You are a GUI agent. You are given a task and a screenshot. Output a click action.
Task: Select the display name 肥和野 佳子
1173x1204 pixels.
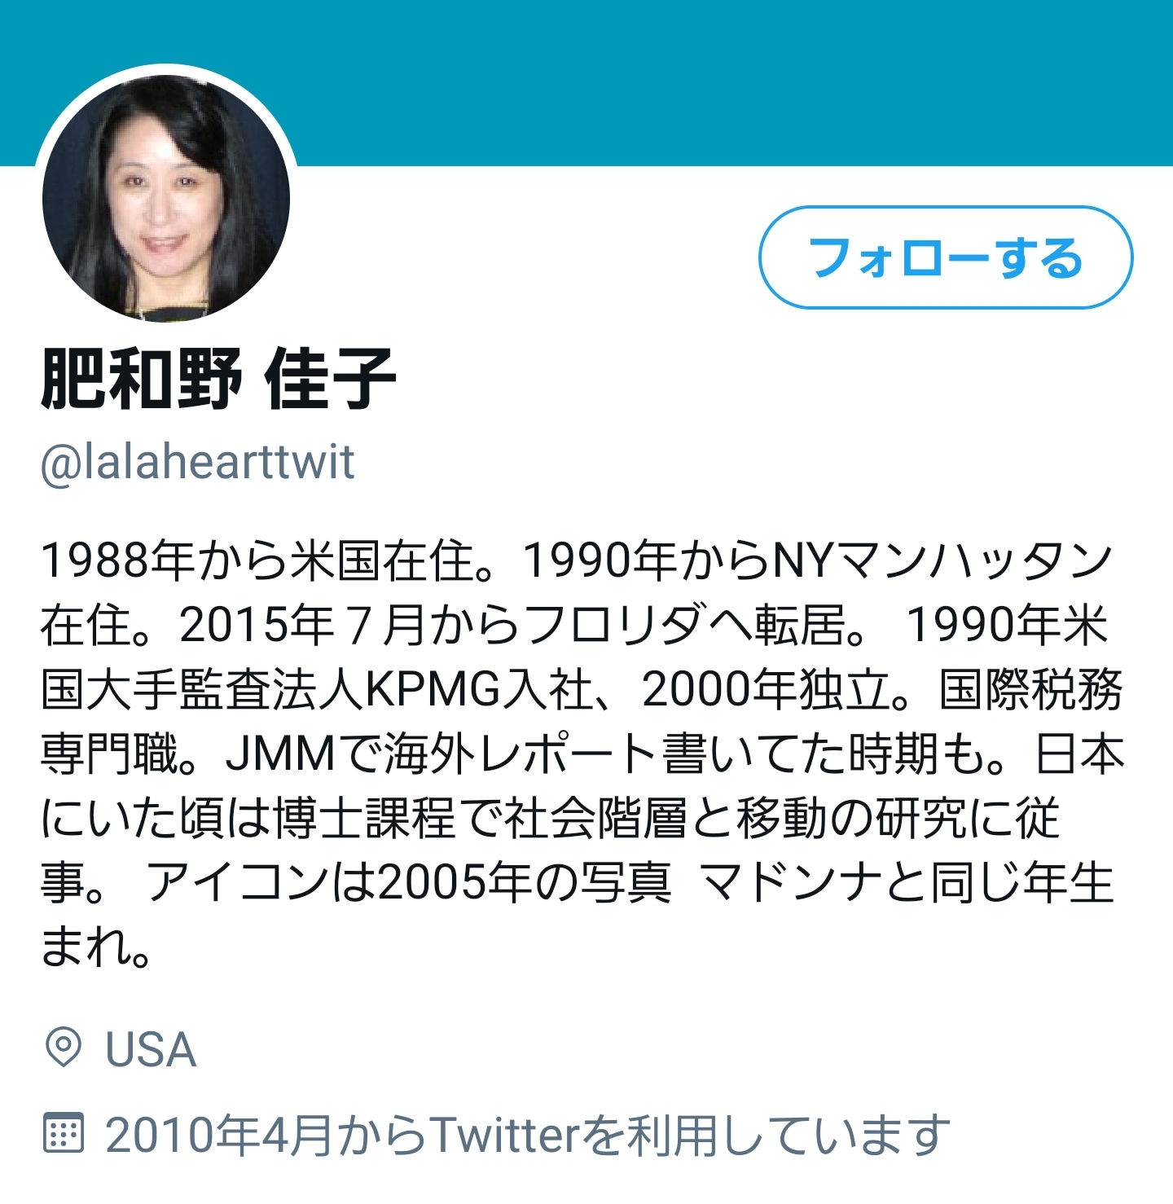coord(217,377)
